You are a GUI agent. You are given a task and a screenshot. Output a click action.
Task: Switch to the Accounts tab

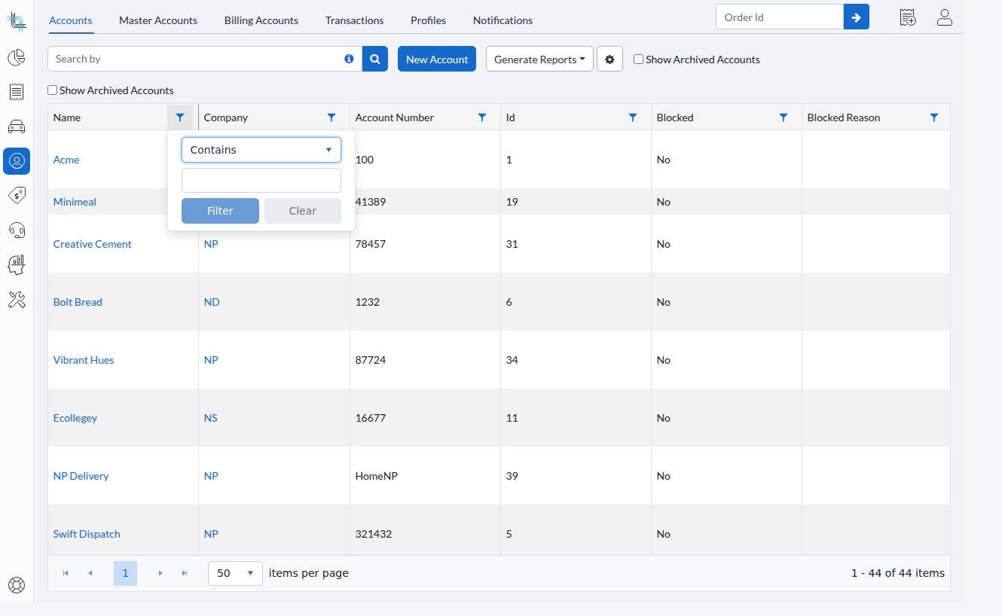[x=71, y=20]
